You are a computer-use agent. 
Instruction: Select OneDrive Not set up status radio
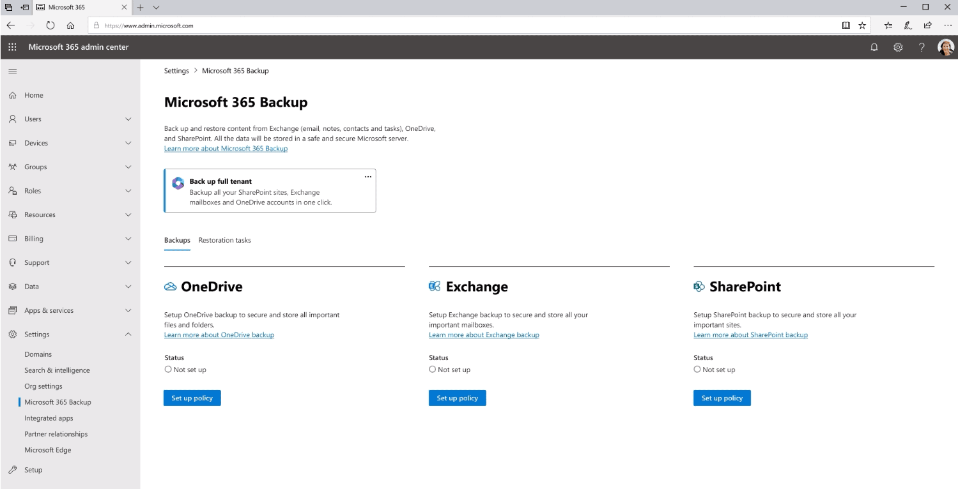click(168, 369)
